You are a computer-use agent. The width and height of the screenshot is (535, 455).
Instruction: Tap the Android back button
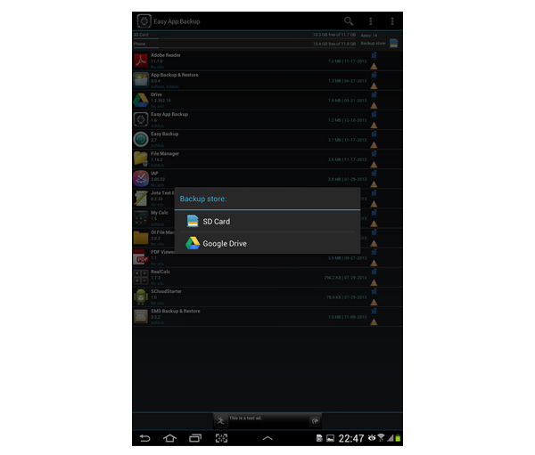click(x=144, y=438)
